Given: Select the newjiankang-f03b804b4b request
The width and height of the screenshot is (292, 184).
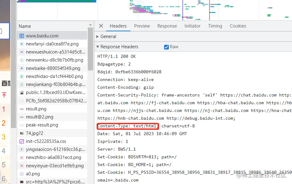Looking at the screenshot, I should coord(52,84).
